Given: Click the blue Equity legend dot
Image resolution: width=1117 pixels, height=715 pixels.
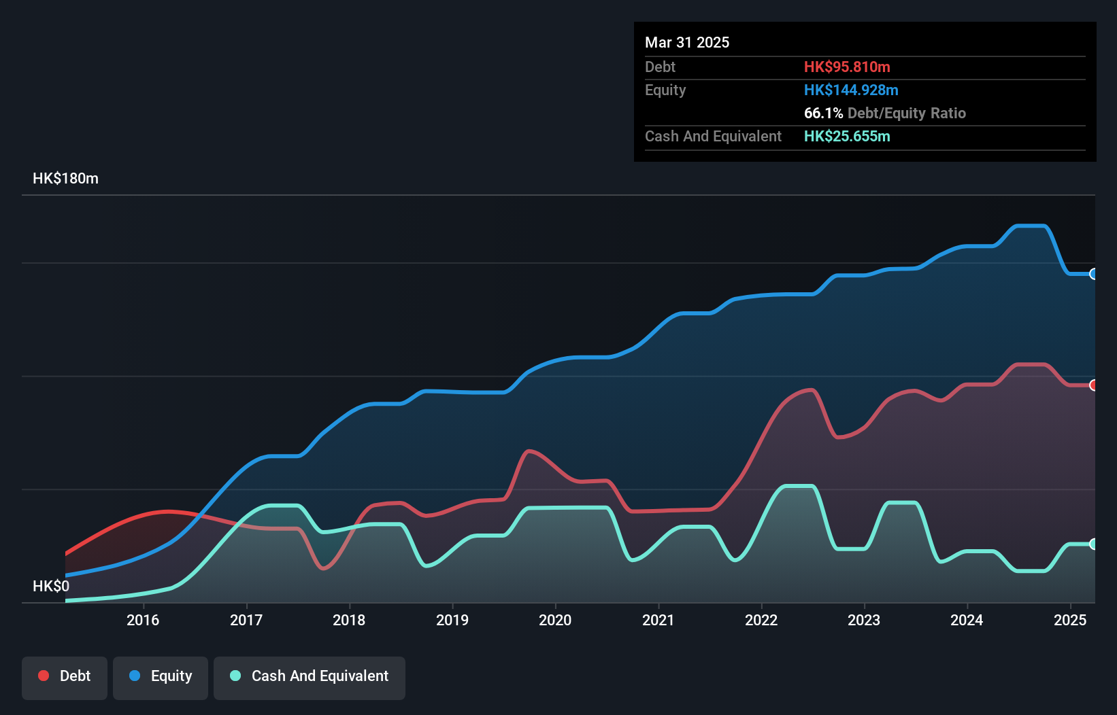Looking at the screenshot, I should pos(135,676).
